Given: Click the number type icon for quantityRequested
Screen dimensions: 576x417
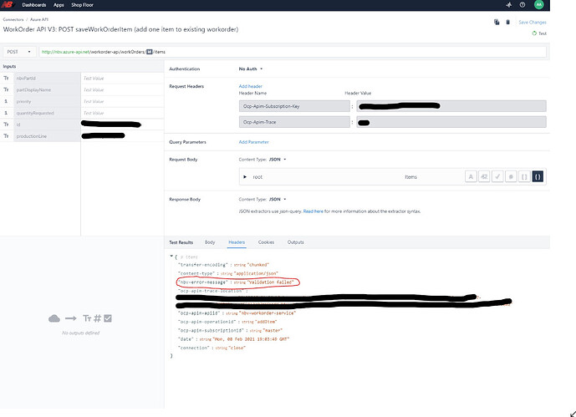Looking at the screenshot, I should 6,113.
